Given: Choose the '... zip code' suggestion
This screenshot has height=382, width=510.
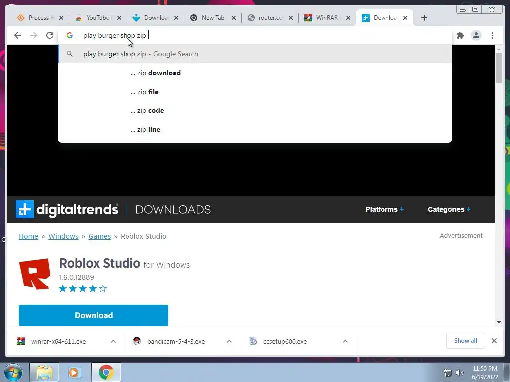Looking at the screenshot, I should 255,110.
